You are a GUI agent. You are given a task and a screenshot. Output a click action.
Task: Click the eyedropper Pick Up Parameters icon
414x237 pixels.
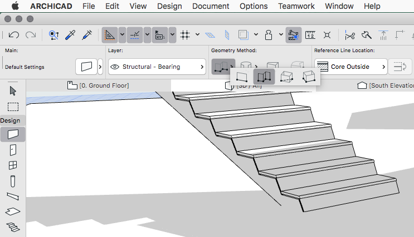[x=70, y=35]
